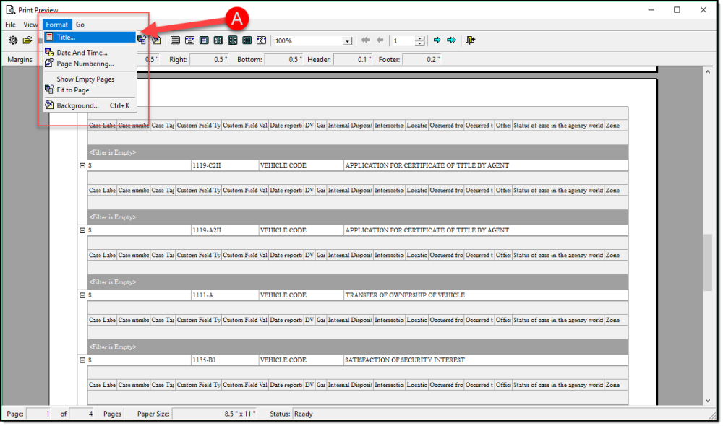Jump to the first page arrow
The width and height of the screenshot is (723, 426).
366,40
